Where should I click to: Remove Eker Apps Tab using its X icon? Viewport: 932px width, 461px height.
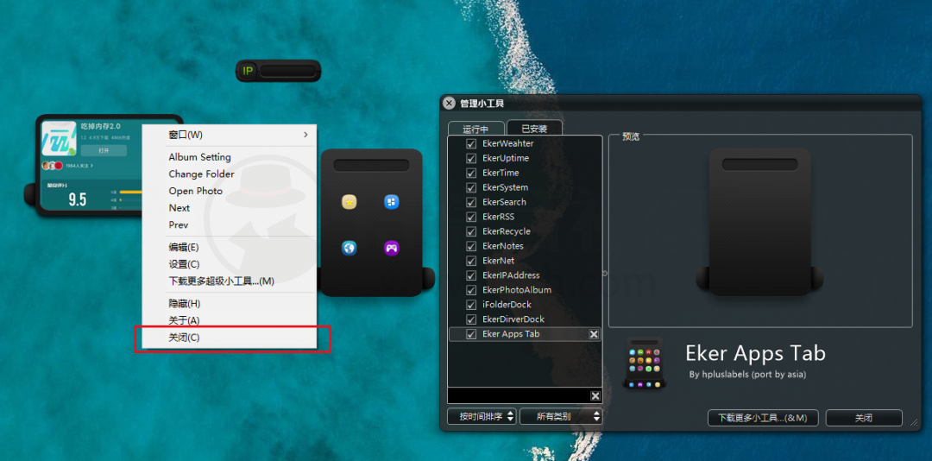pos(593,334)
